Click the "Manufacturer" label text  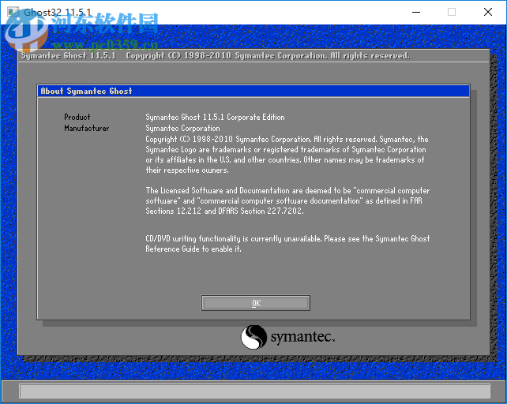tap(86, 128)
